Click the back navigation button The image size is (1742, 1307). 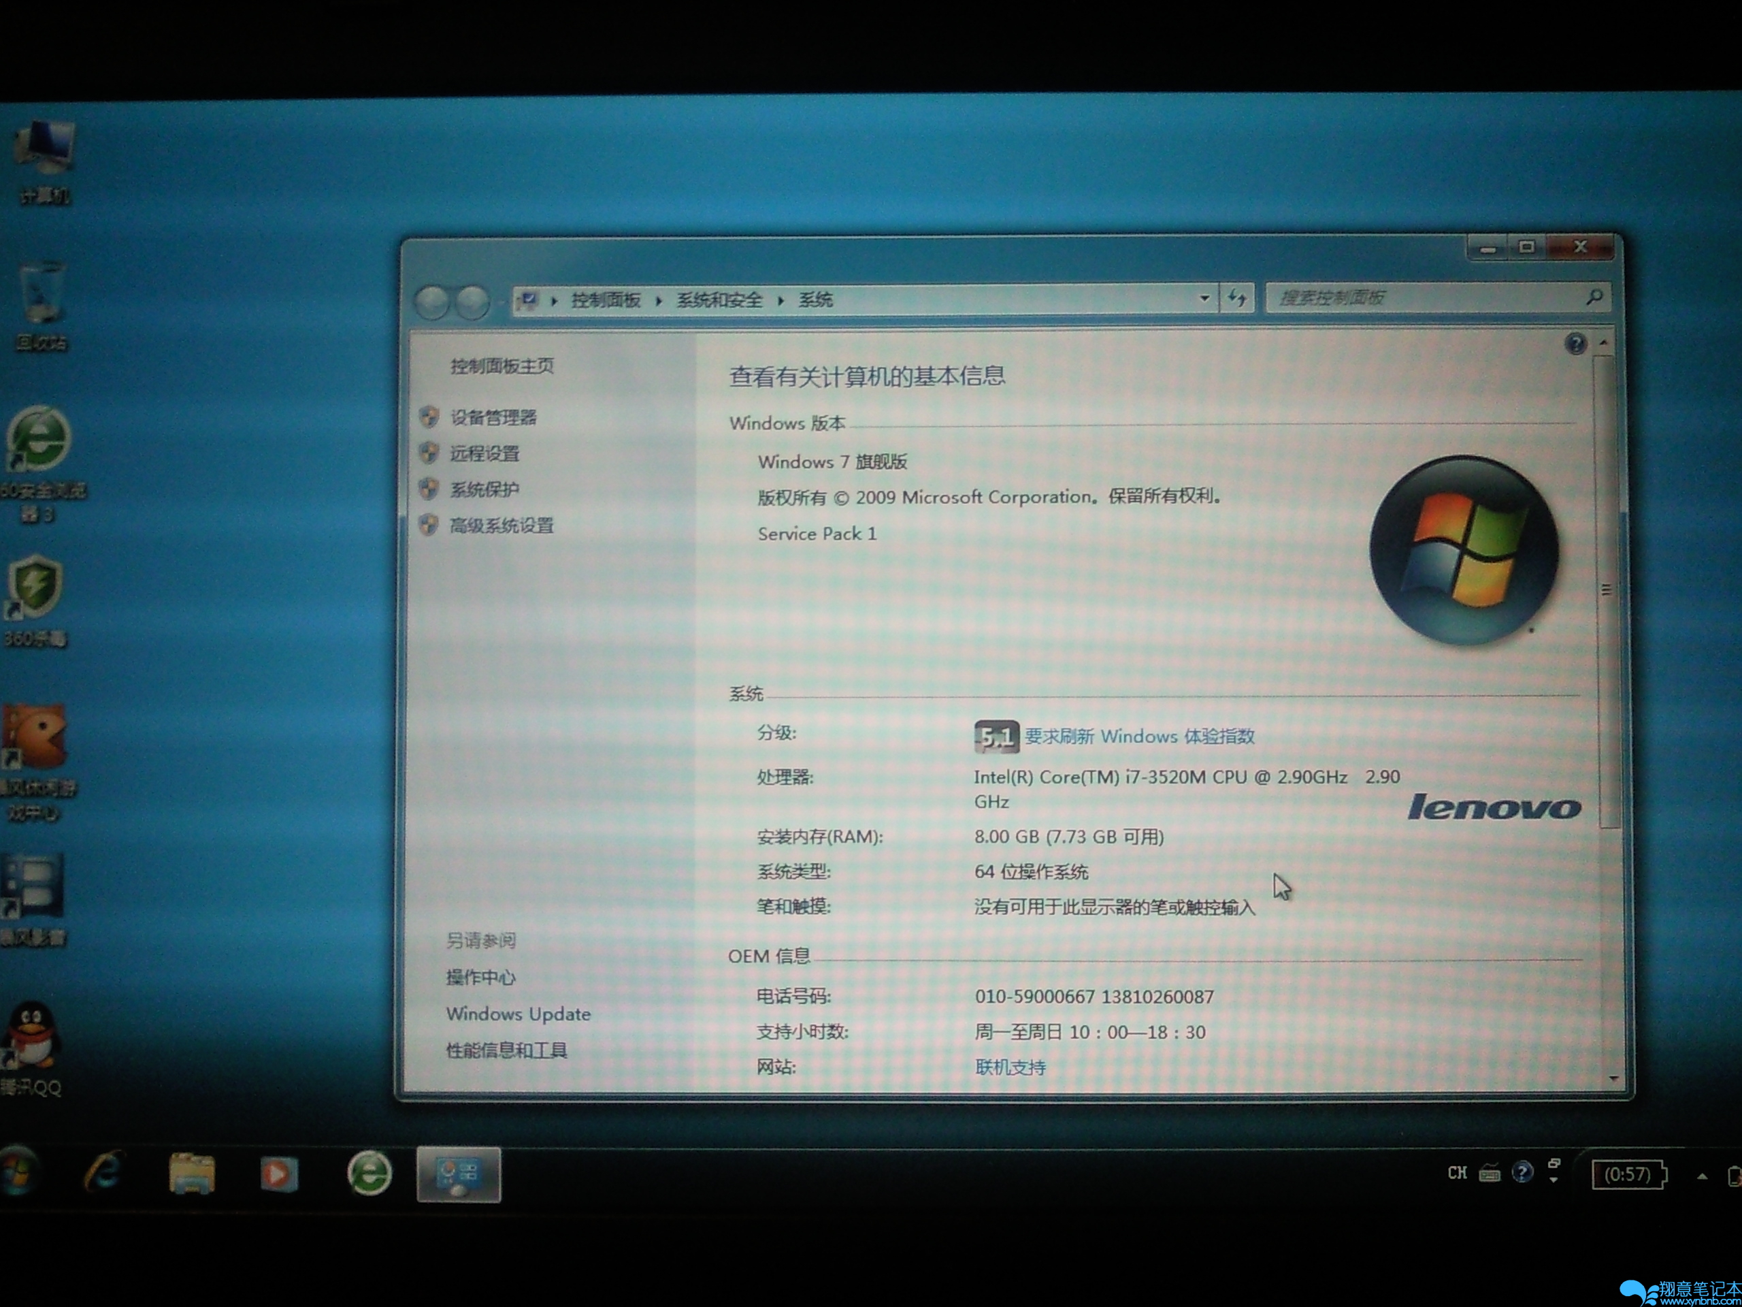tap(431, 302)
